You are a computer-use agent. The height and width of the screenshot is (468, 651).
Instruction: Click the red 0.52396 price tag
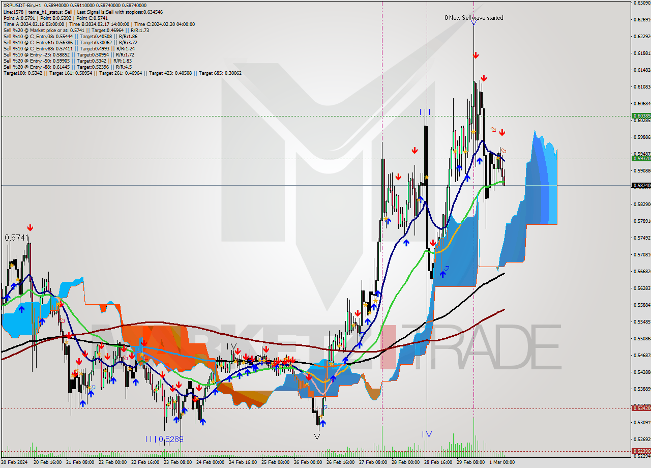tap(641, 451)
